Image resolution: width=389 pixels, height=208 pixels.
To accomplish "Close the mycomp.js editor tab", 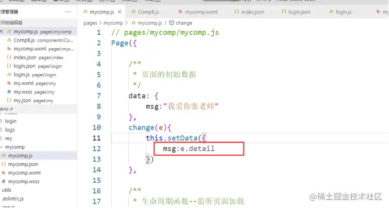I will (x=120, y=12).
